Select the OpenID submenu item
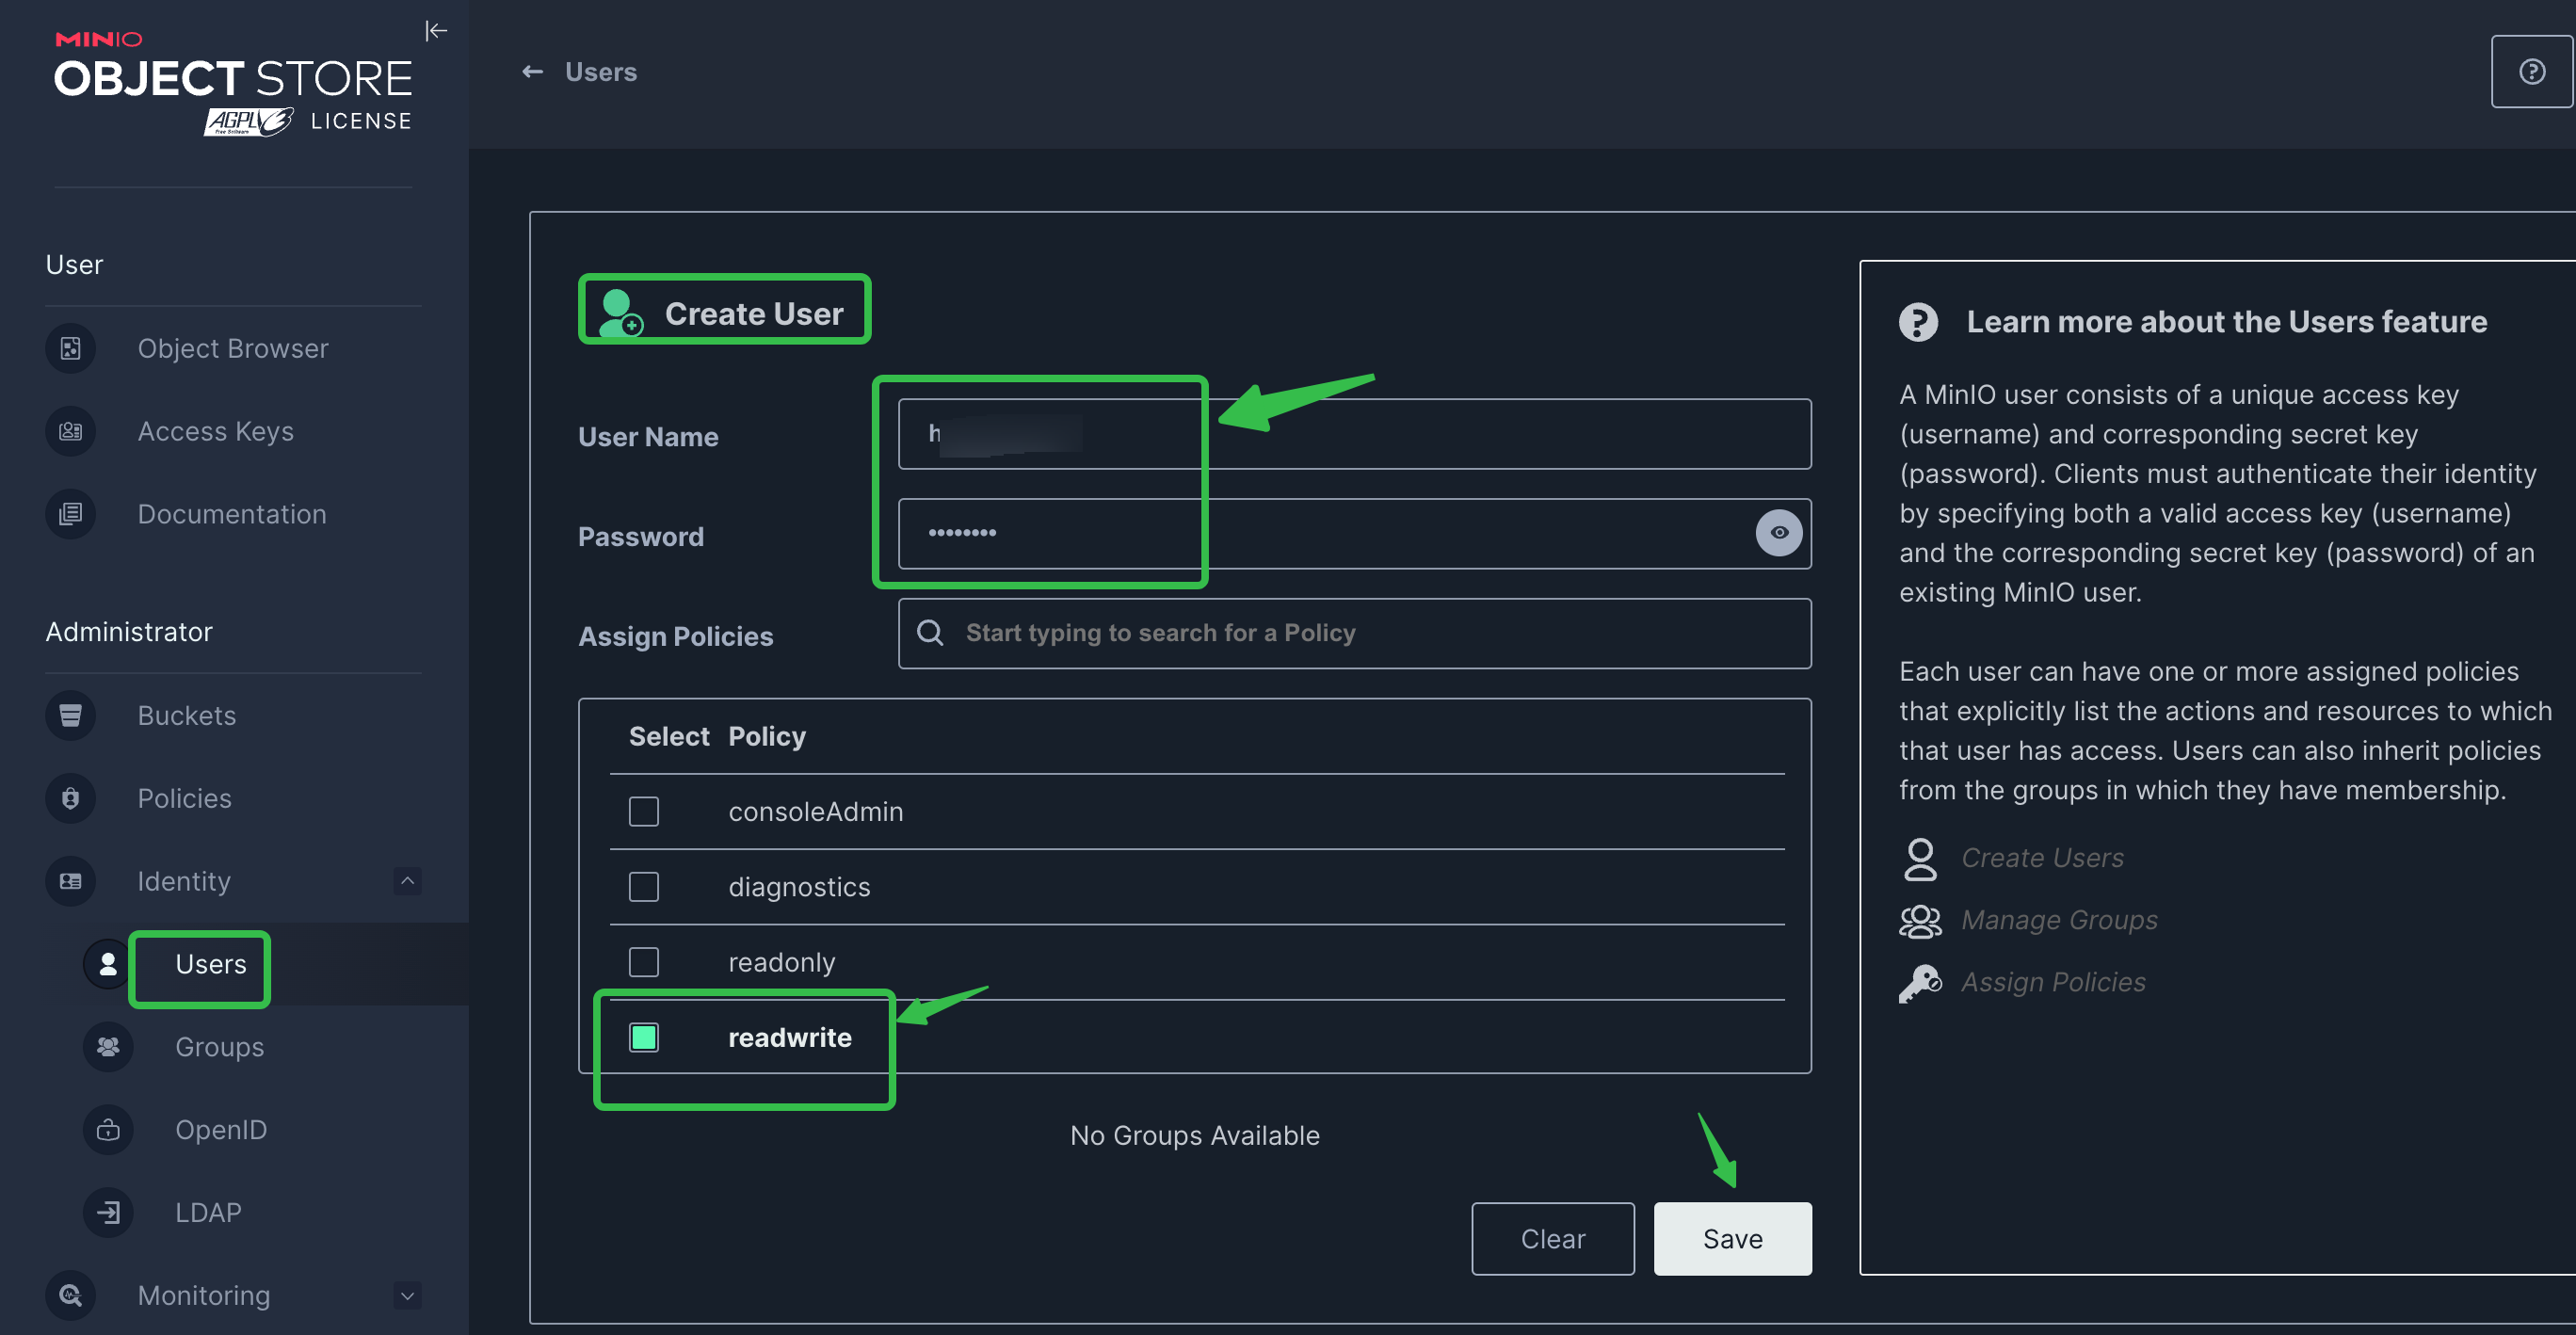Viewport: 2576px width, 1335px height. 220,1130
